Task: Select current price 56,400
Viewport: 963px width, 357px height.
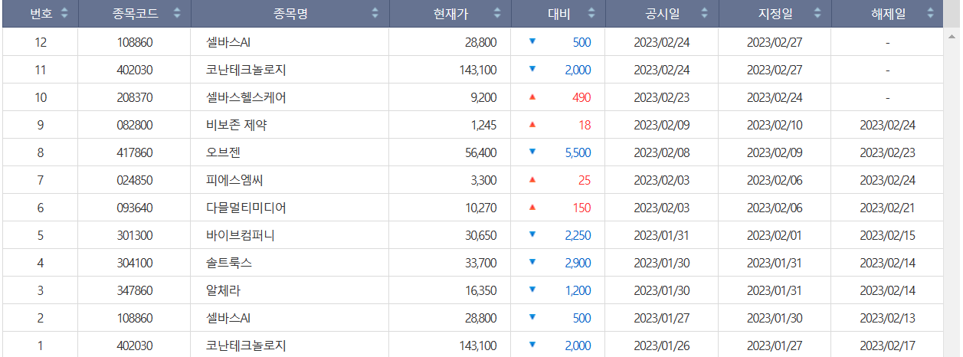Action: 480,152
